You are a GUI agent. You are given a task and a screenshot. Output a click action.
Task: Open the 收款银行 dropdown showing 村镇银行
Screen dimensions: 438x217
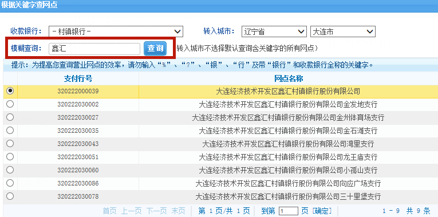tap(116, 31)
